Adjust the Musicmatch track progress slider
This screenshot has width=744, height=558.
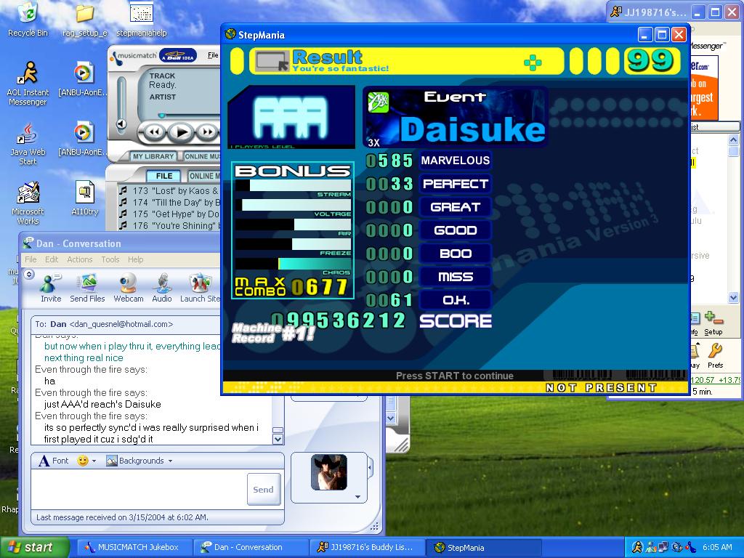162,116
